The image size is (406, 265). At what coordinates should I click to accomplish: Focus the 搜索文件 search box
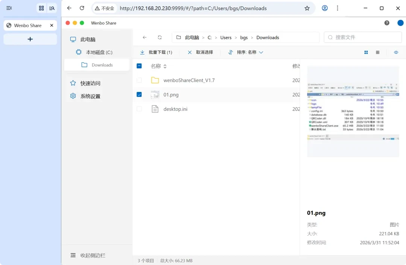pos(363,38)
